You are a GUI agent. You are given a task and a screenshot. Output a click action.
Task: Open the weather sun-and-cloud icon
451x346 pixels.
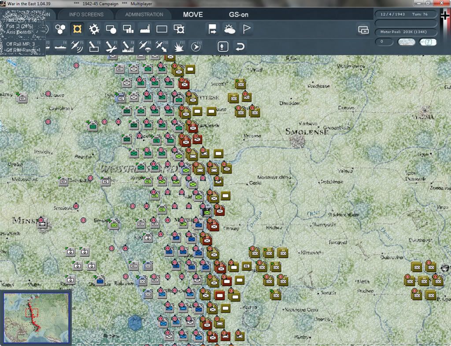[x=229, y=29]
